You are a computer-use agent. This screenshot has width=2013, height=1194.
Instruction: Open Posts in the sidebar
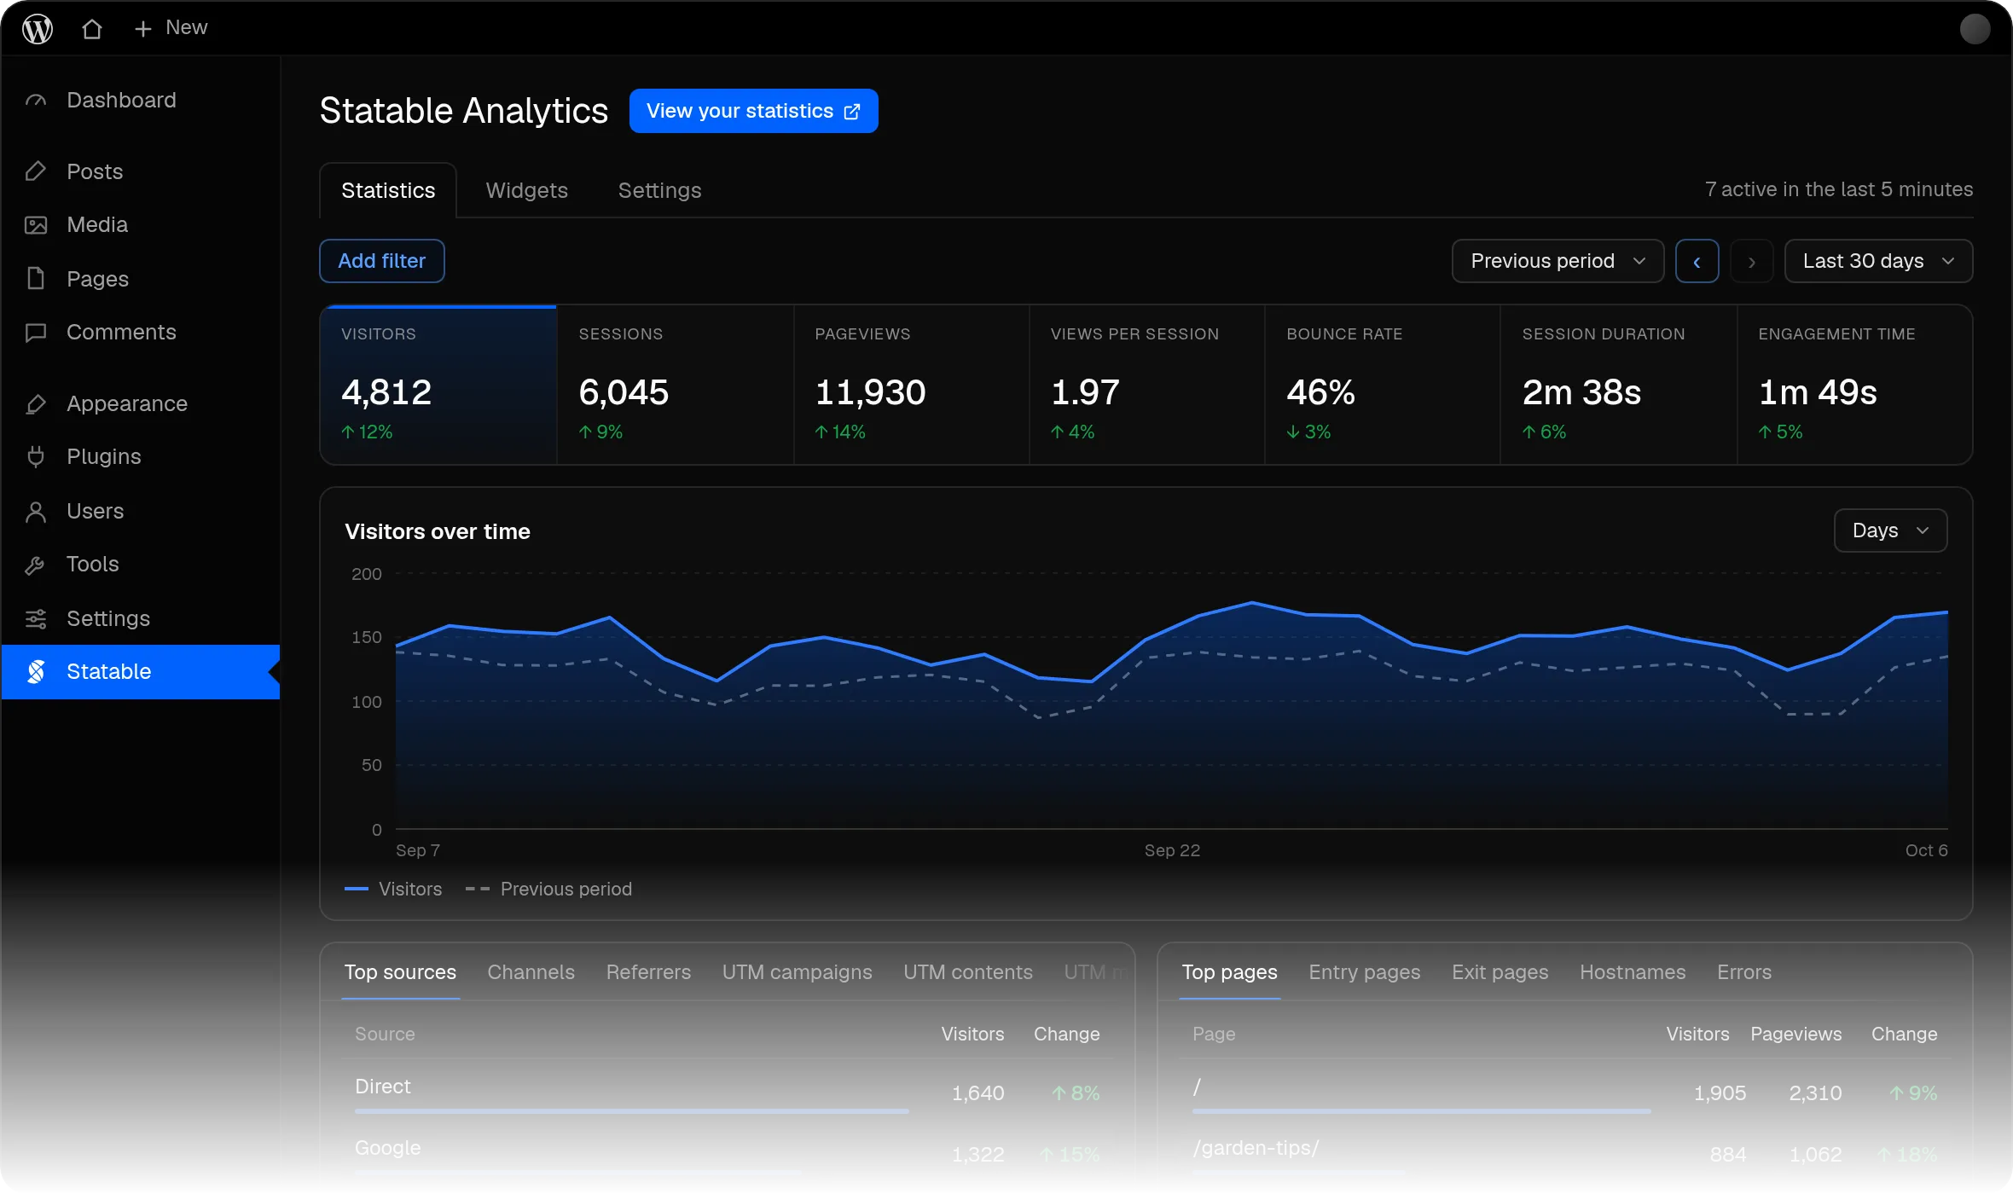[141, 171]
